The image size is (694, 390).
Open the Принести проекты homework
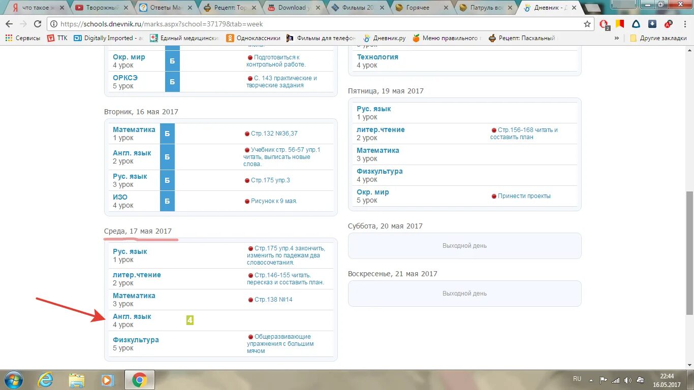click(524, 196)
